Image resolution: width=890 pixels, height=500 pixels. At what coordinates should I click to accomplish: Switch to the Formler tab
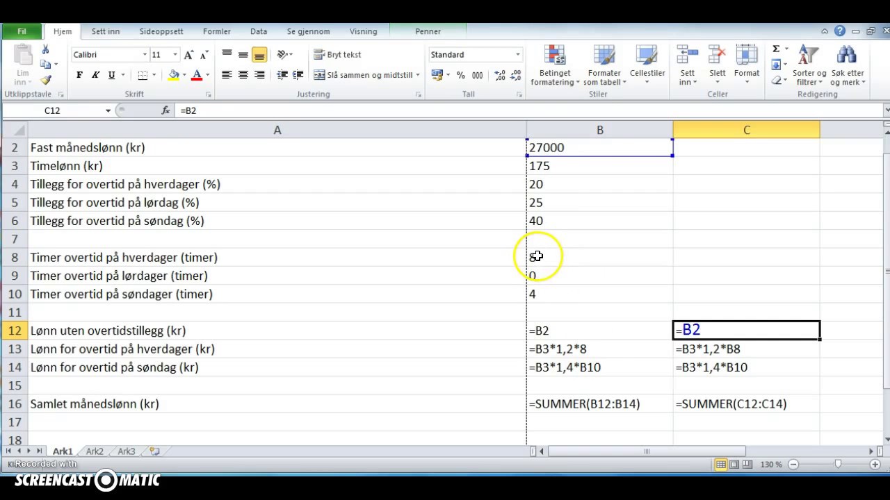coord(217,31)
